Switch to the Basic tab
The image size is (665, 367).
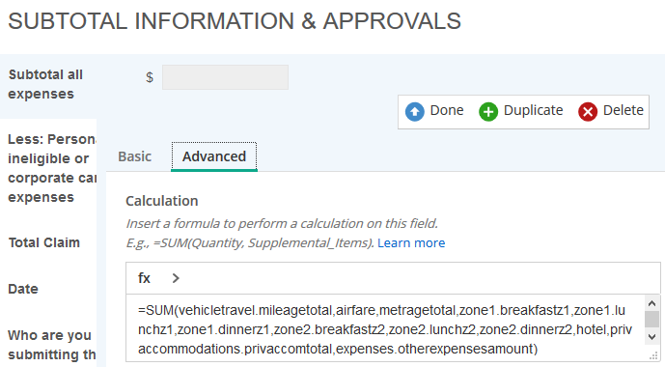point(134,156)
